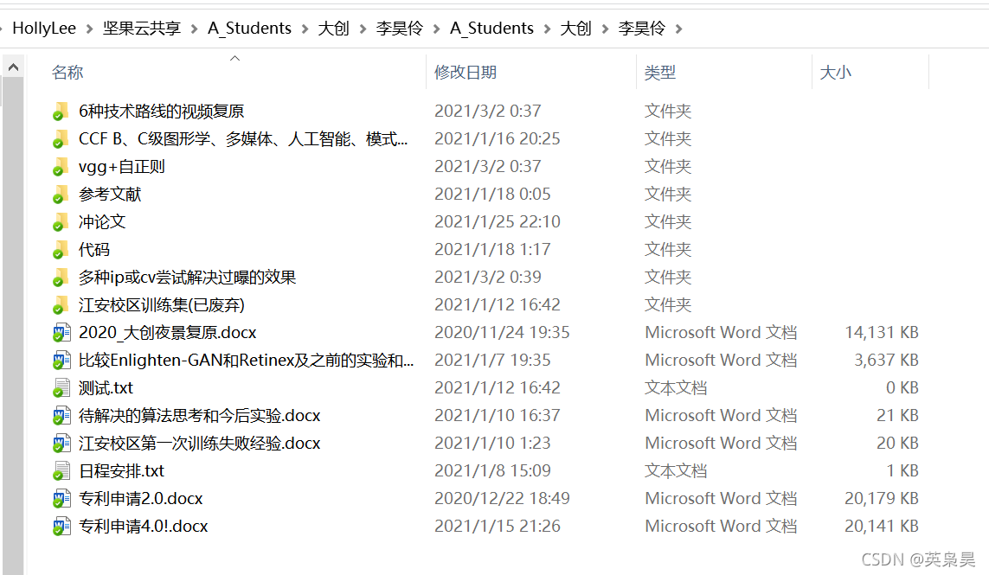Navigate to 大创 via the breadcrumb bar
Viewport: 989px width, 575px height.
point(333,28)
